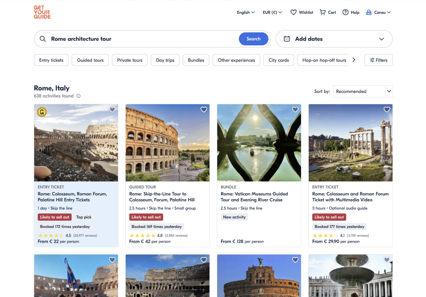
Task: Add the Skip-the-Line Colosseum tour to wishlist
Action: tap(204, 110)
